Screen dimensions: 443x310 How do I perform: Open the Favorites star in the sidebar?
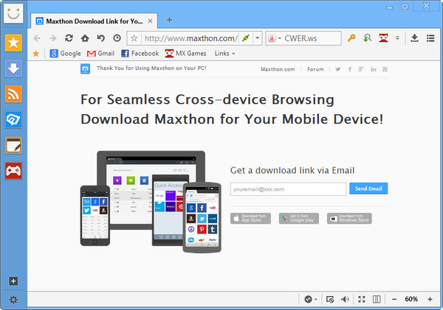13,43
